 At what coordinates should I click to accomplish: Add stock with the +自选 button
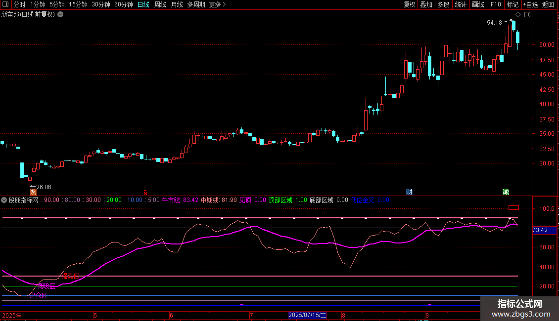click(x=530, y=4)
